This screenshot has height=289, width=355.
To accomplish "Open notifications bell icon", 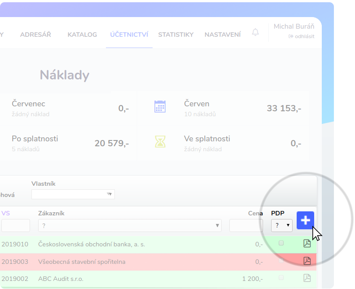I will point(255,32).
